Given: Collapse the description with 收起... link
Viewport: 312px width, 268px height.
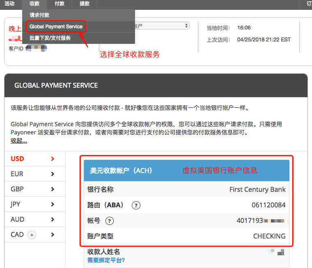Looking at the screenshot, I should (x=19, y=141).
